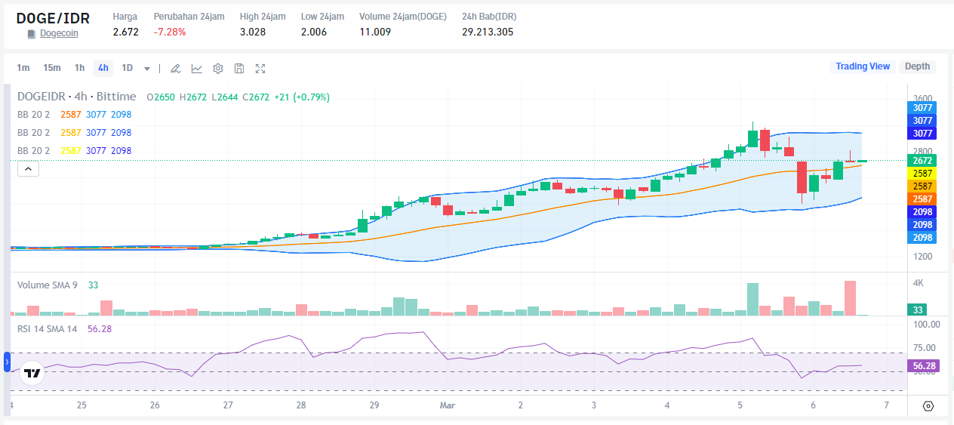Collapse the indicator legend with chevron
The width and height of the screenshot is (954, 425).
(x=28, y=169)
